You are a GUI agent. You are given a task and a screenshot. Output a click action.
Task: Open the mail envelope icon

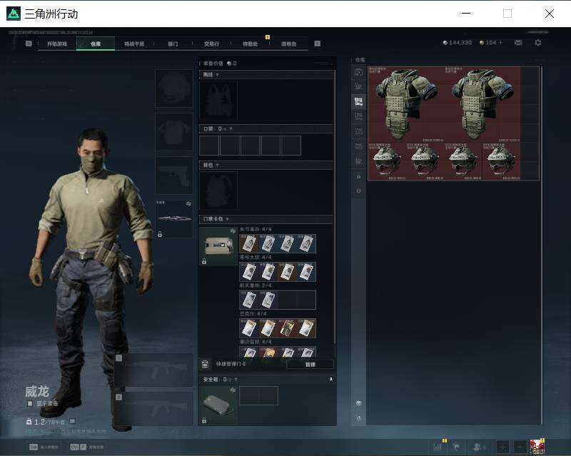click(518, 43)
